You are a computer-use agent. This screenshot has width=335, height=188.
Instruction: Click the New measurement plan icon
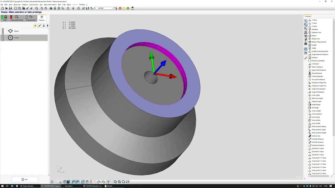click(x=3, y=8)
